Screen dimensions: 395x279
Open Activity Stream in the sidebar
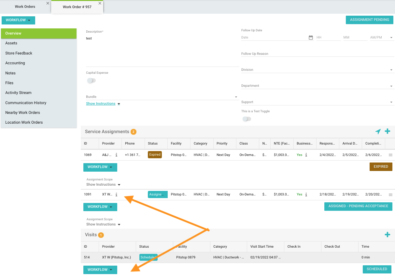click(18, 93)
